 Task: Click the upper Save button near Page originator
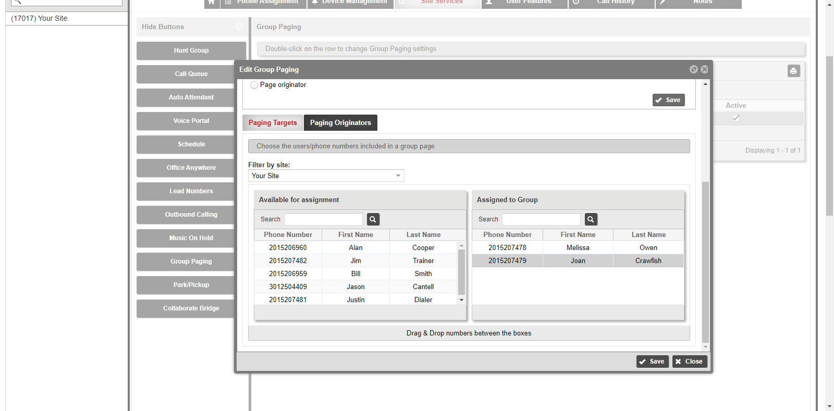(x=668, y=100)
